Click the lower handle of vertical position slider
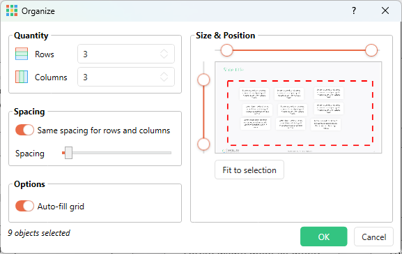Viewport: 402px width, 254px height. tap(203, 144)
